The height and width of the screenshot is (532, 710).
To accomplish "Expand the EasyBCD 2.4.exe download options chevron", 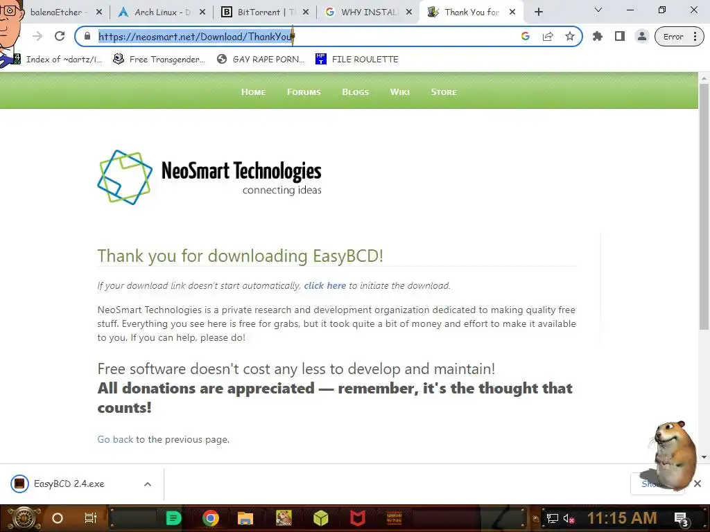I will click(x=148, y=484).
